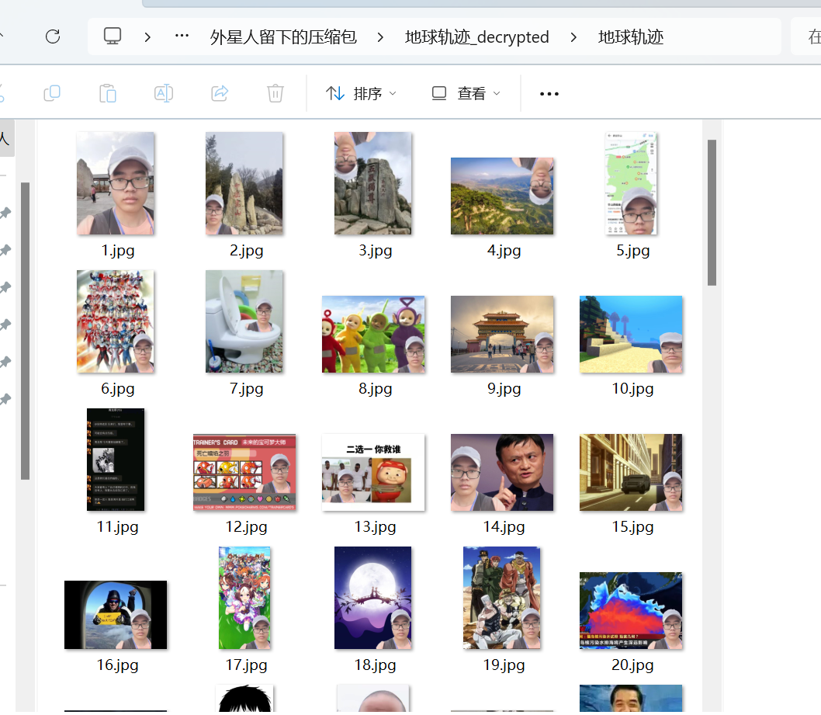Viewport: 821px width, 715px height.
Task: Select the 10.jpg Minecraft thumbnail
Action: click(x=631, y=334)
